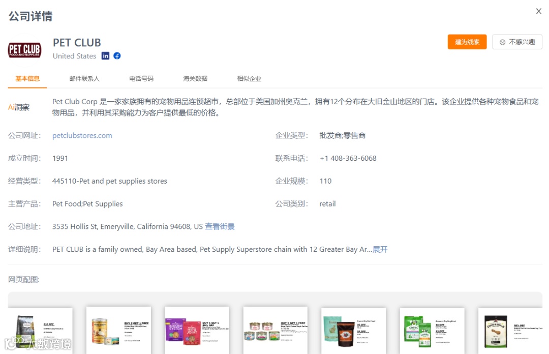Click the address 3535 Hollis St text

pos(128,226)
